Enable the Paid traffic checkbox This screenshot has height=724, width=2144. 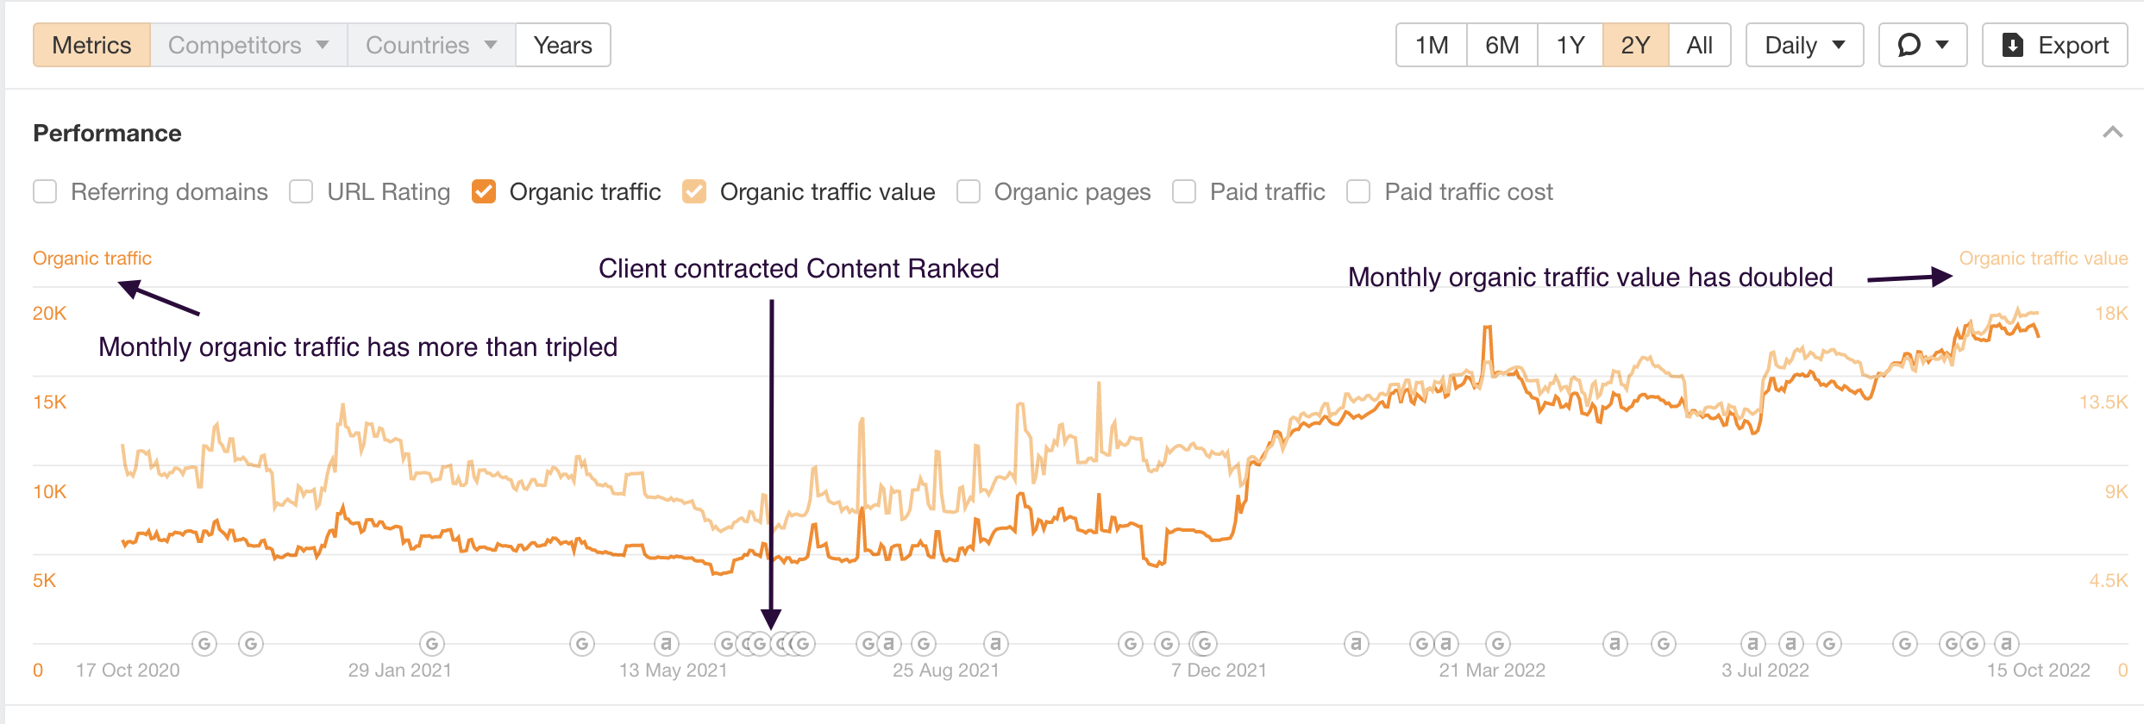click(1182, 191)
